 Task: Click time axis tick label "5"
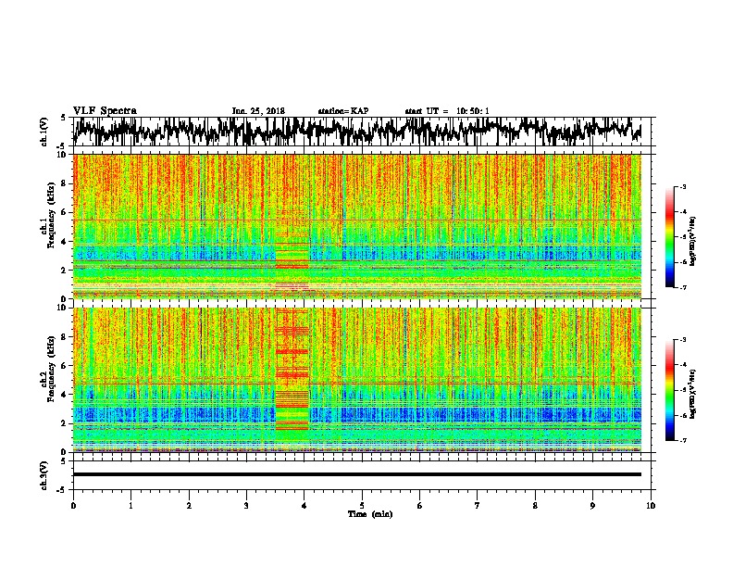click(x=362, y=506)
